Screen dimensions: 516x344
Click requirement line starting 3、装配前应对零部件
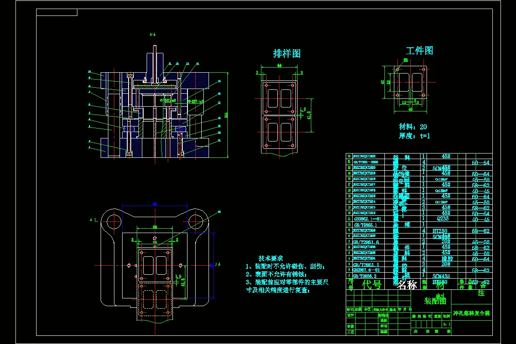[287, 282]
